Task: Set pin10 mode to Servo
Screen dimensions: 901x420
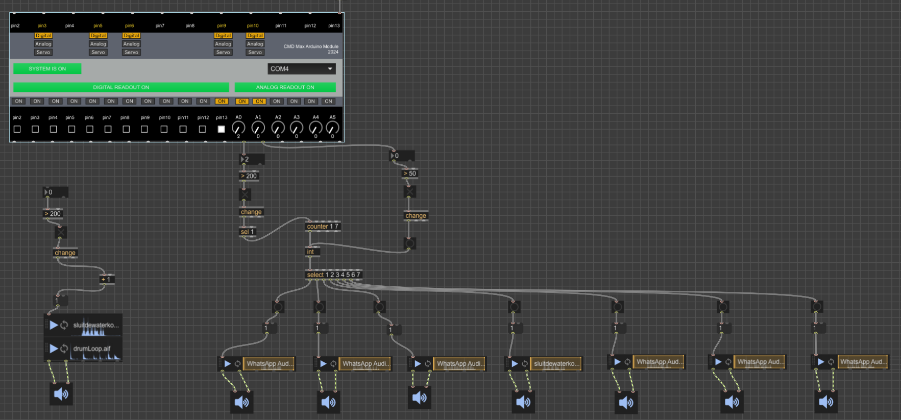Action: click(x=255, y=52)
